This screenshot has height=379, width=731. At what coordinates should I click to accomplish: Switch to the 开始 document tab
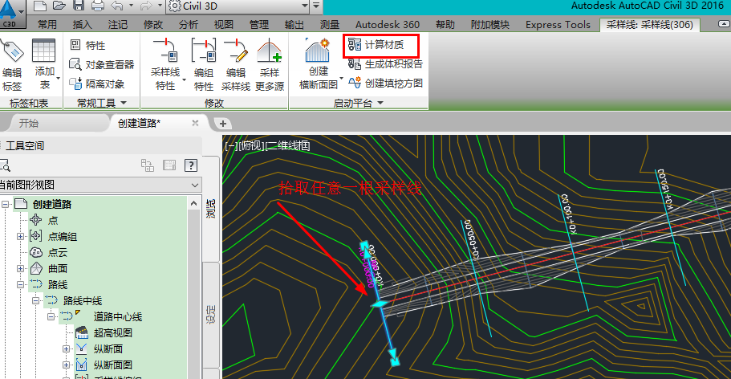(29, 124)
